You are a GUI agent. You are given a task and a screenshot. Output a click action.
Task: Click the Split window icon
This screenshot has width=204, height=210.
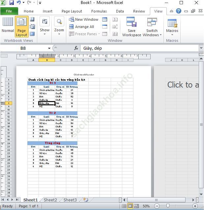click(104, 19)
